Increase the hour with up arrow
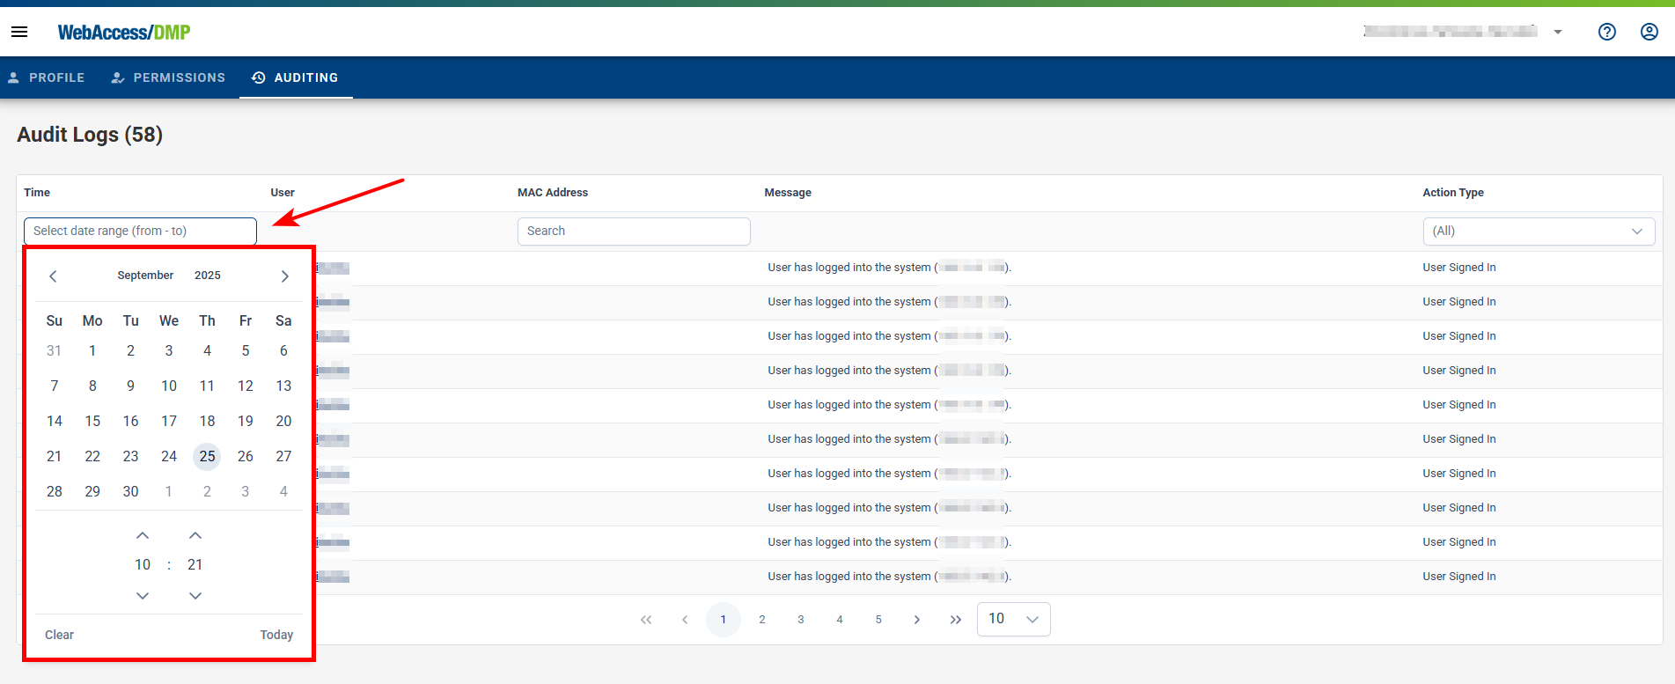The height and width of the screenshot is (684, 1675). (143, 535)
